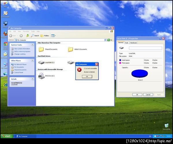Open the Tools menu in My Computer
The height and width of the screenshot is (144, 173).
point(33,32)
